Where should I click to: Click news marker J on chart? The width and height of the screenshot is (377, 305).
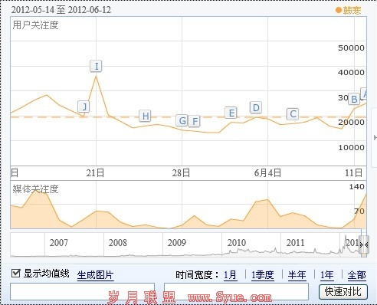click(84, 107)
